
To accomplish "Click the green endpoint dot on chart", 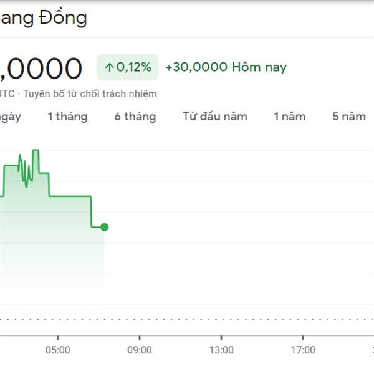I will [x=104, y=227].
